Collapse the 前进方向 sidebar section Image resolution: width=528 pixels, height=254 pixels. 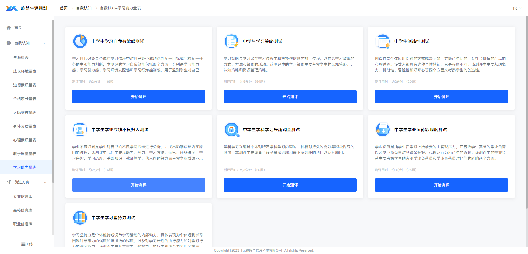coord(45,182)
